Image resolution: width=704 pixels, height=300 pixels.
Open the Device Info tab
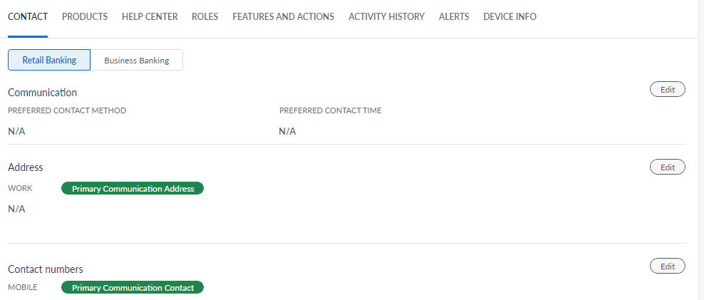tap(509, 16)
